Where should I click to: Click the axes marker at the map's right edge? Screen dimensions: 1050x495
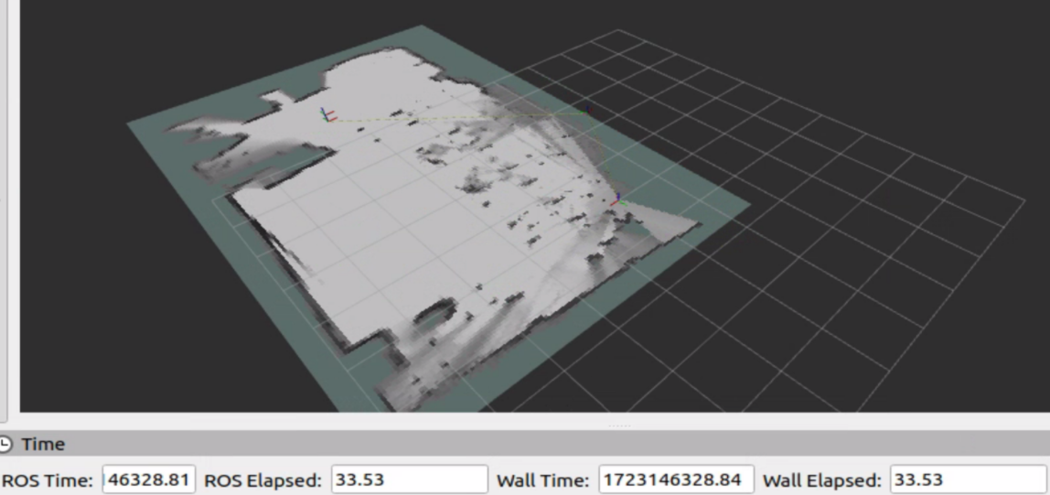click(616, 199)
